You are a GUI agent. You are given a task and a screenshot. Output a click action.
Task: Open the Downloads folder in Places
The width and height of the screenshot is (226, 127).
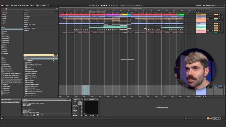(x=6, y=94)
